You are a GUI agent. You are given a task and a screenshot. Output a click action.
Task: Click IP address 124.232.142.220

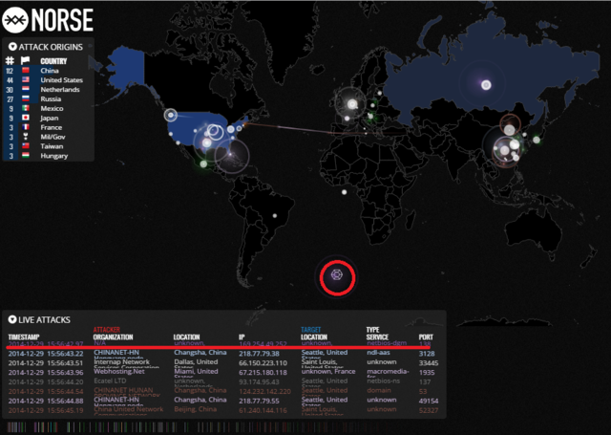pyautogui.click(x=264, y=391)
